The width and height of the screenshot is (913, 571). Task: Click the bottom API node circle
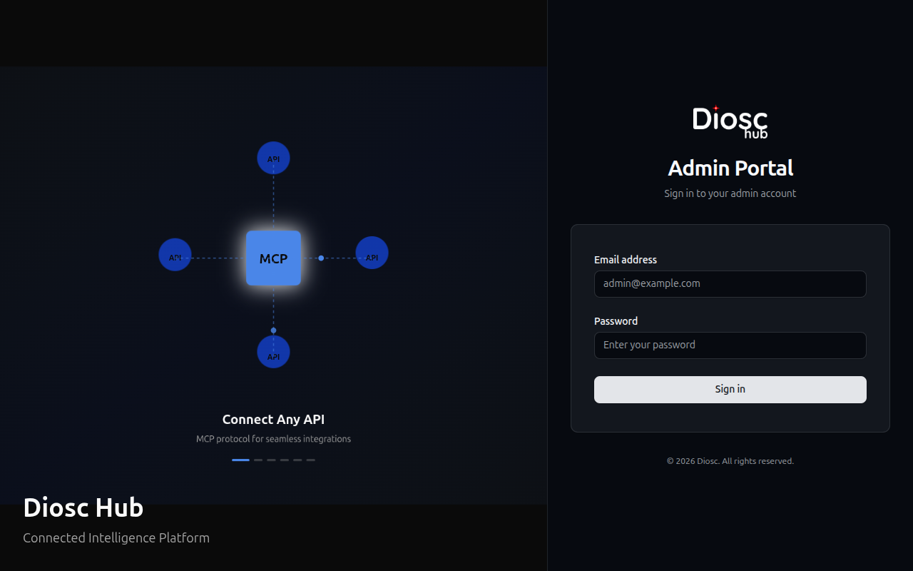pos(273,351)
